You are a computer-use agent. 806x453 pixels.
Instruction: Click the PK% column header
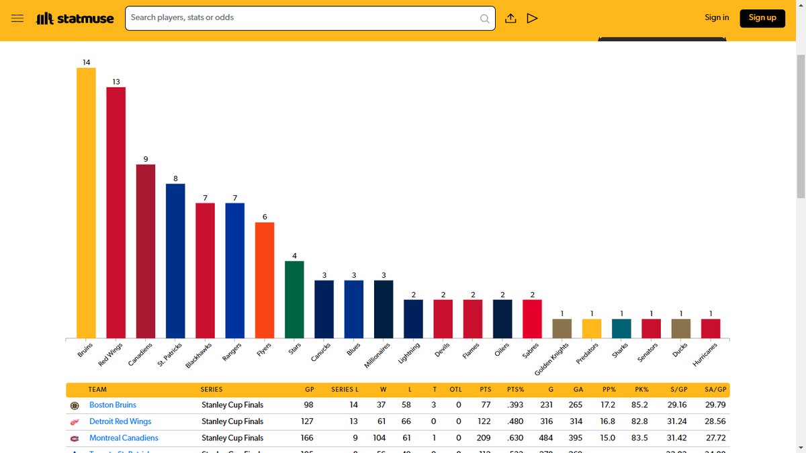[641, 389]
